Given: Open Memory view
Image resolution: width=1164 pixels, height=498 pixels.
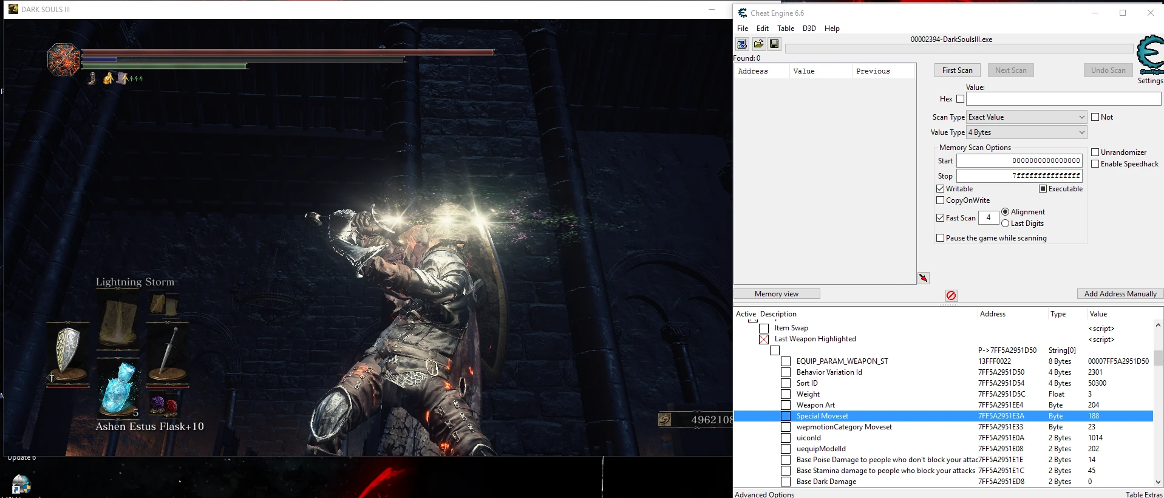Looking at the screenshot, I should click(777, 294).
